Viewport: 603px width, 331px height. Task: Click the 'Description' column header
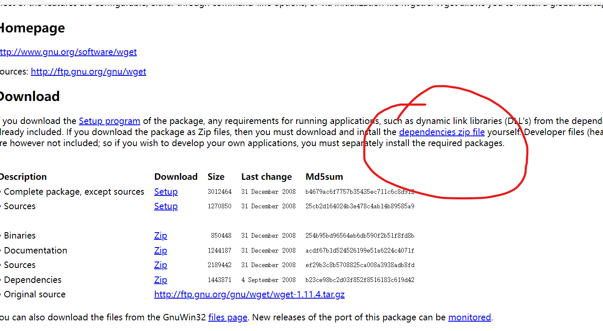[23, 177]
